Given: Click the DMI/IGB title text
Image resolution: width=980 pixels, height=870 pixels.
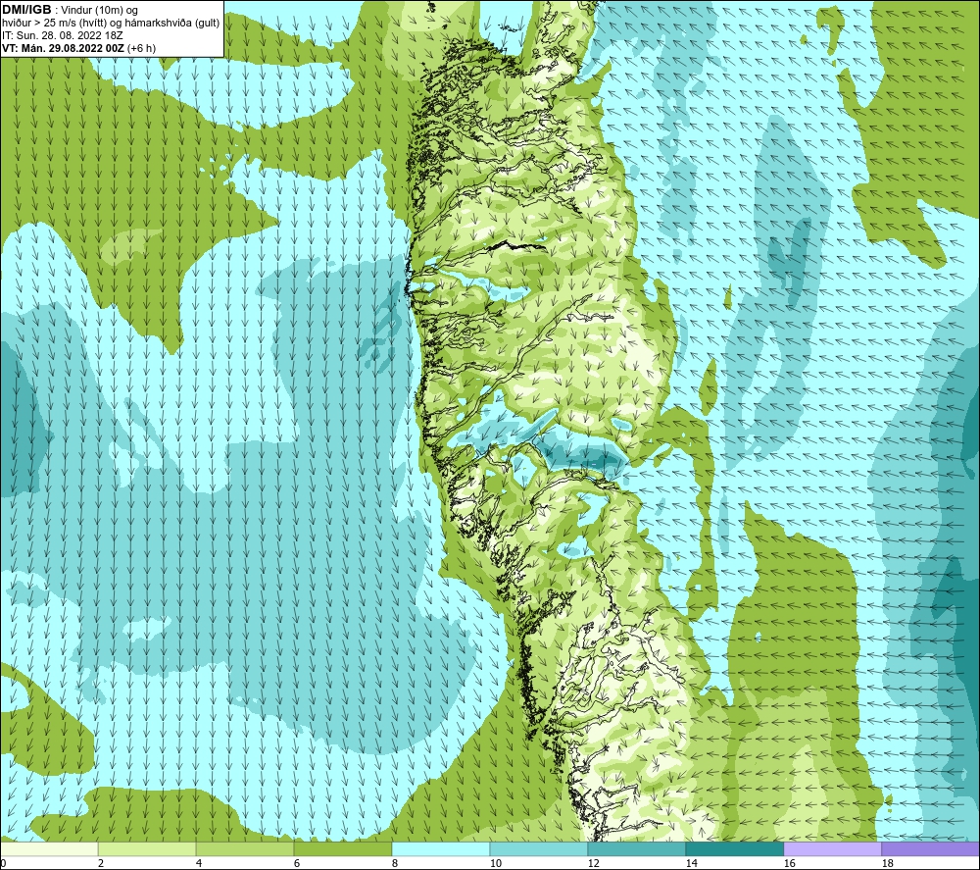Looking at the screenshot, I should pos(26,10).
